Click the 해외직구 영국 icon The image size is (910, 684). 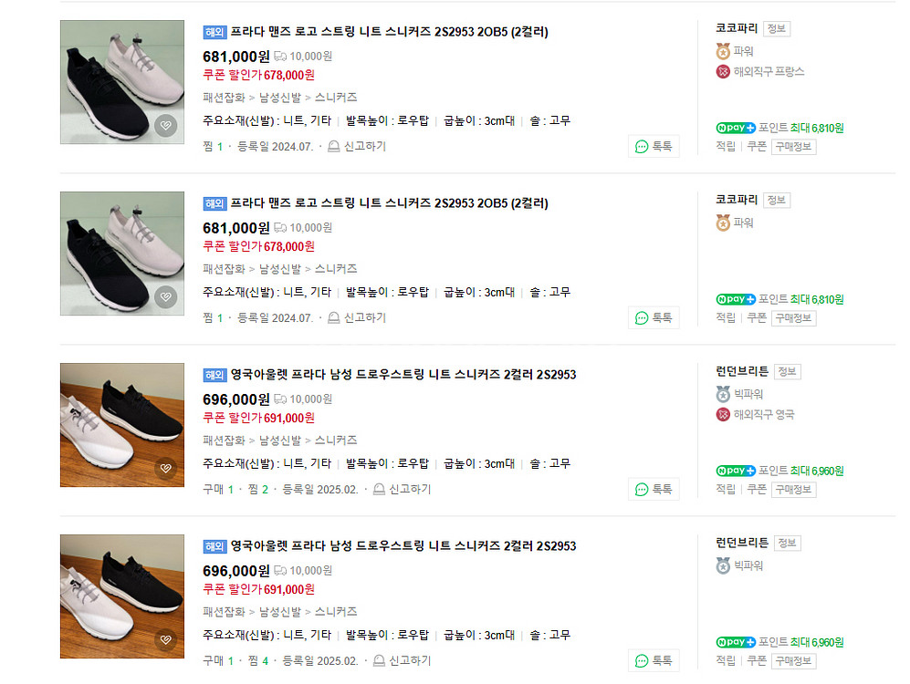pyautogui.click(x=724, y=415)
